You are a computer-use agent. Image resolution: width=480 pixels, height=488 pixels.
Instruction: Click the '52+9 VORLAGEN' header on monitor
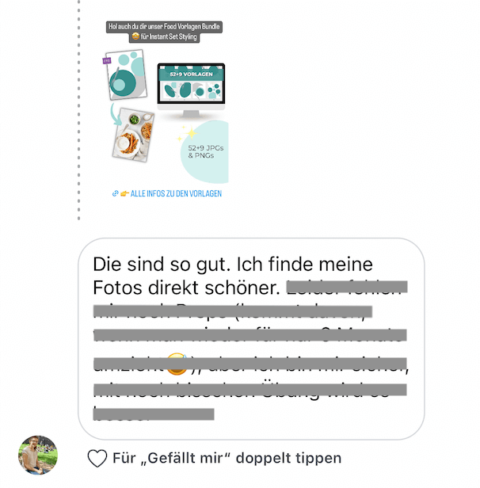(191, 74)
